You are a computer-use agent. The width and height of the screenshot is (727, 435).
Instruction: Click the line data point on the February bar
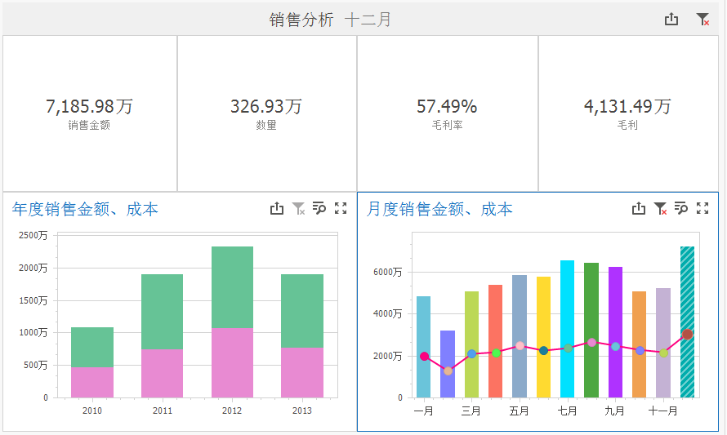pos(448,371)
